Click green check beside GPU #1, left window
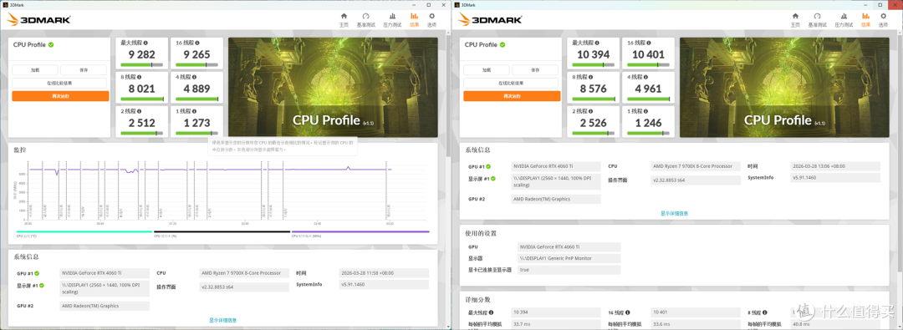 click(x=37, y=273)
